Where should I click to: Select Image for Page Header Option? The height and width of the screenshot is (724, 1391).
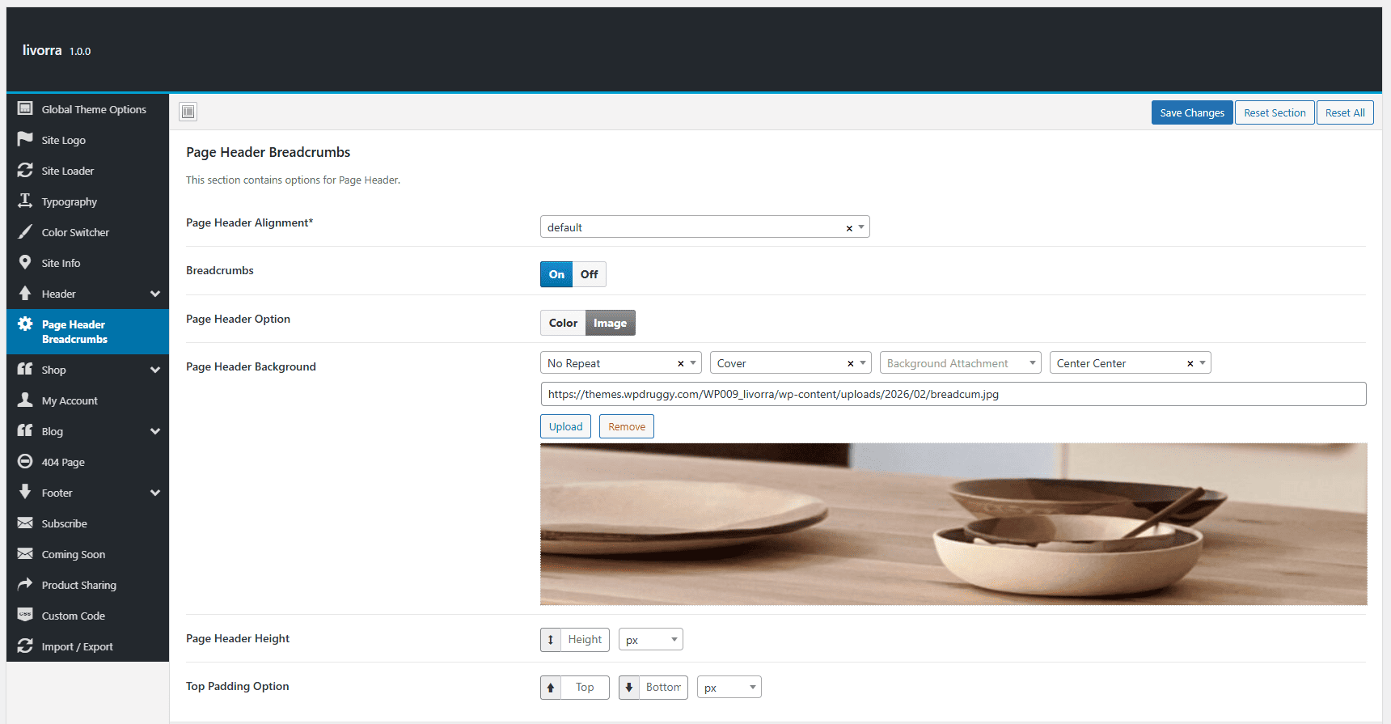(x=611, y=323)
